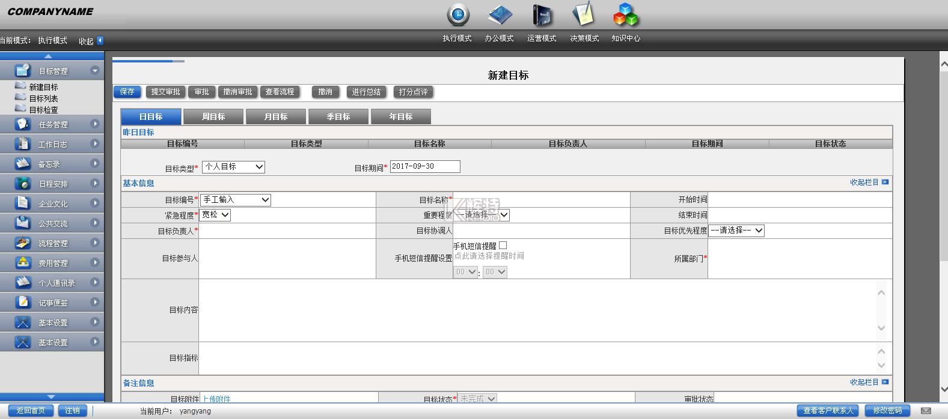Select 目标列表 in the sidebar tree
Viewport: 948px width, 419px height.
pyautogui.click(x=43, y=98)
